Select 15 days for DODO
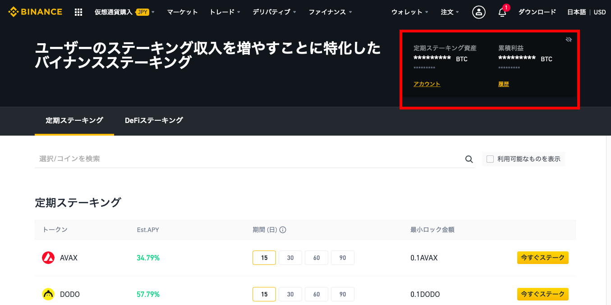The height and width of the screenshot is (305, 611). (264, 294)
